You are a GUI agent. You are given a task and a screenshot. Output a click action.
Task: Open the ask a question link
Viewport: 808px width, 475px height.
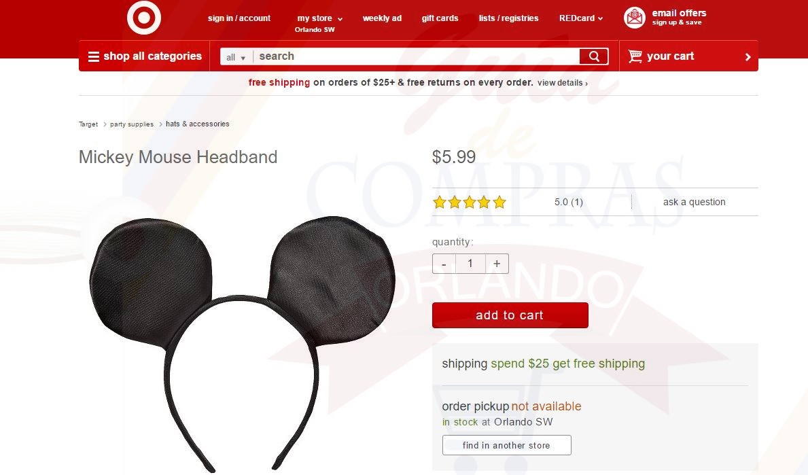[694, 202]
